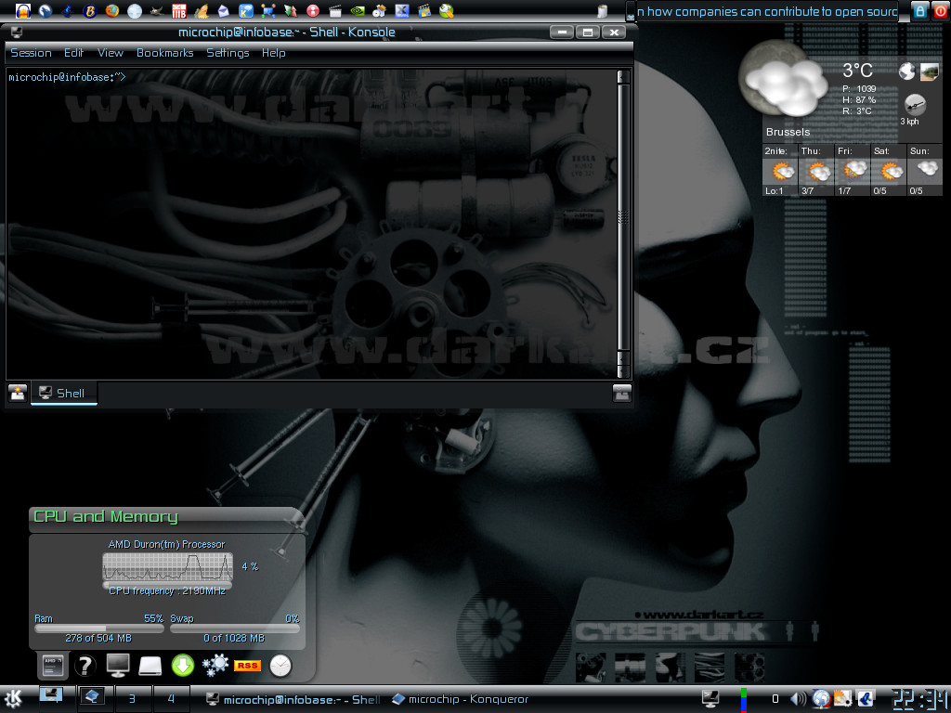The height and width of the screenshot is (713, 951).
Task: Open the monitor icon in widget dock
Action: coord(118,666)
